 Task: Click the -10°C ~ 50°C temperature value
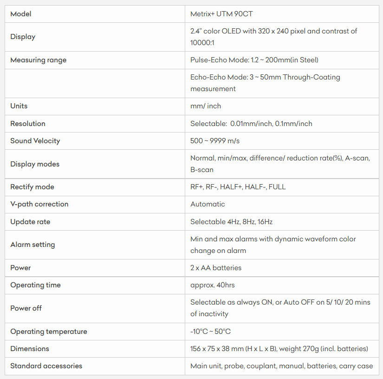[x=210, y=332]
